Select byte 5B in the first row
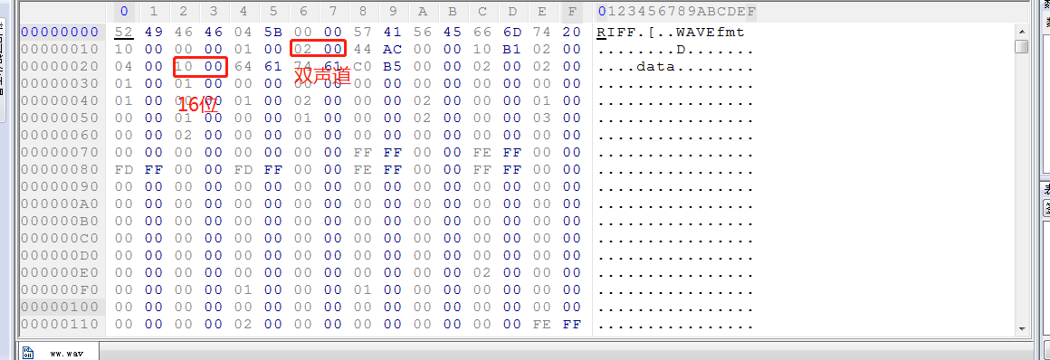Screen dimensions: 1050x360 pyautogui.click(x=273, y=32)
